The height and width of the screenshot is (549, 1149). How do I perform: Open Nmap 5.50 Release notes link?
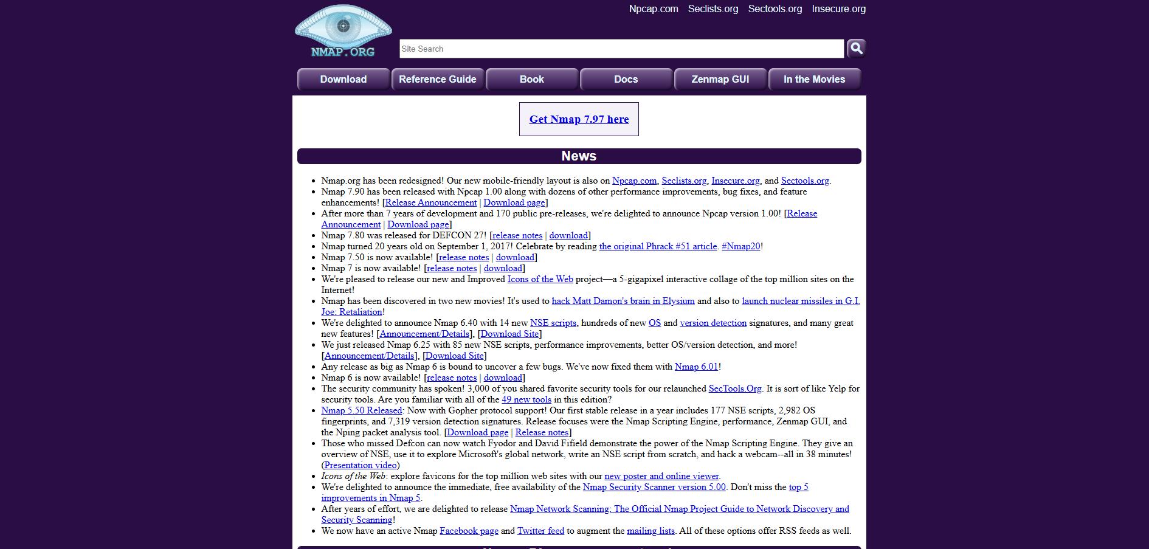pyautogui.click(x=542, y=432)
